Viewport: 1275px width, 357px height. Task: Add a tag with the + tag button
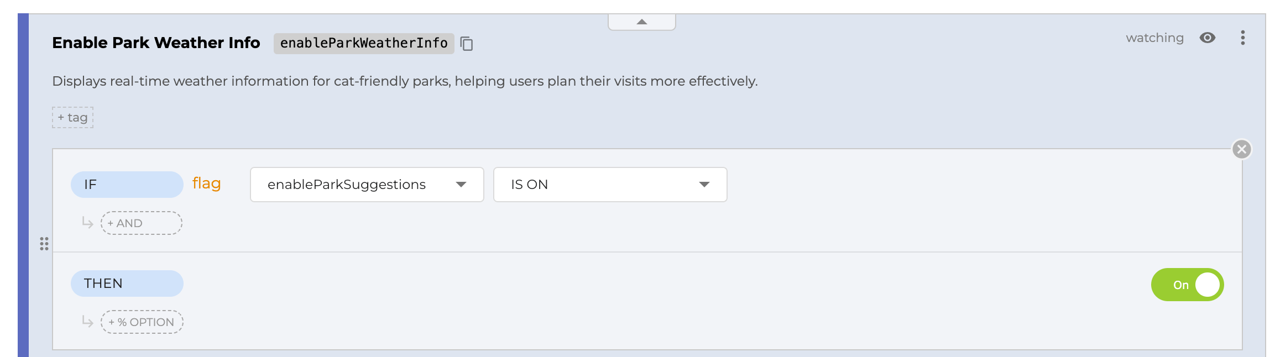[x=73, y=118]
